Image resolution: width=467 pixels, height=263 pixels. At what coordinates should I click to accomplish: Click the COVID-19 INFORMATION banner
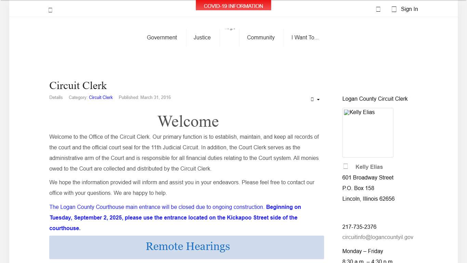[233, 5]
